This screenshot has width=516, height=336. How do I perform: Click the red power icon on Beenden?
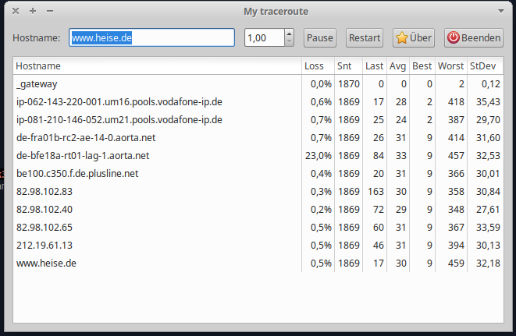coord(453,38)
